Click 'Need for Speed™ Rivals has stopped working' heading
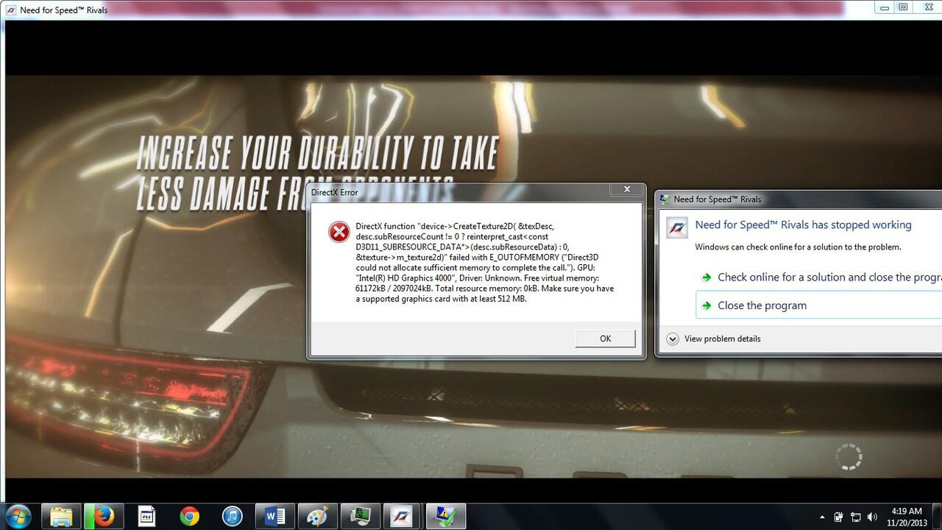The width and height of the screenshot is (942, 530). [x=803, y=225]
